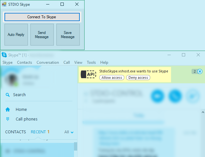Click the Search field in Skype sidebar
205x157 pixels.
[x=39, y=95]
